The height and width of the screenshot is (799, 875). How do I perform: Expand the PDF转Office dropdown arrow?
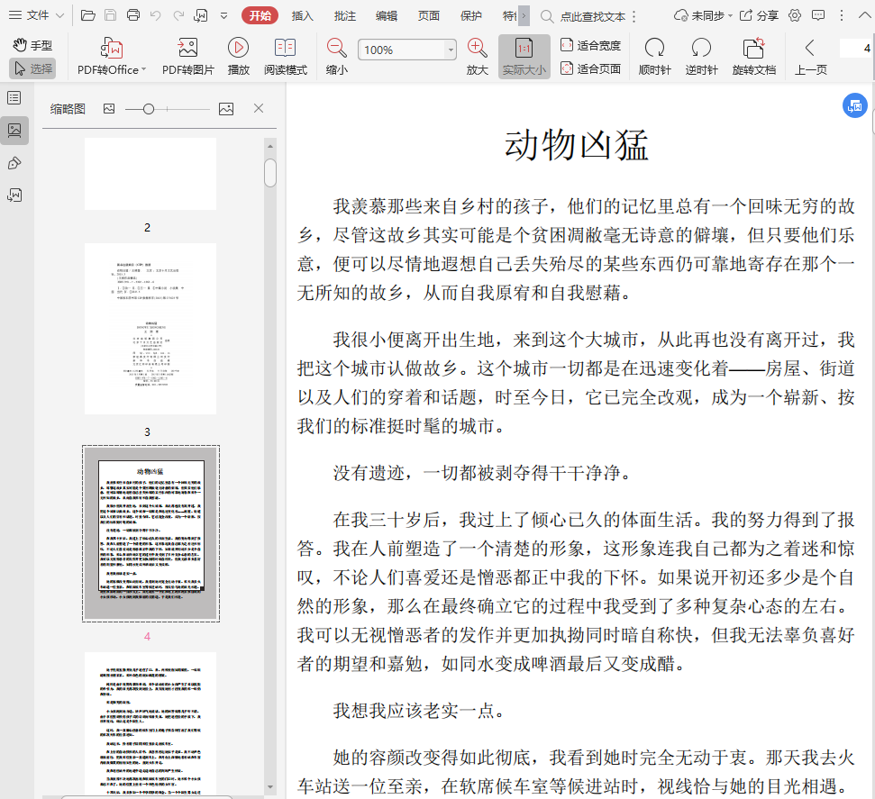(143, 70)
